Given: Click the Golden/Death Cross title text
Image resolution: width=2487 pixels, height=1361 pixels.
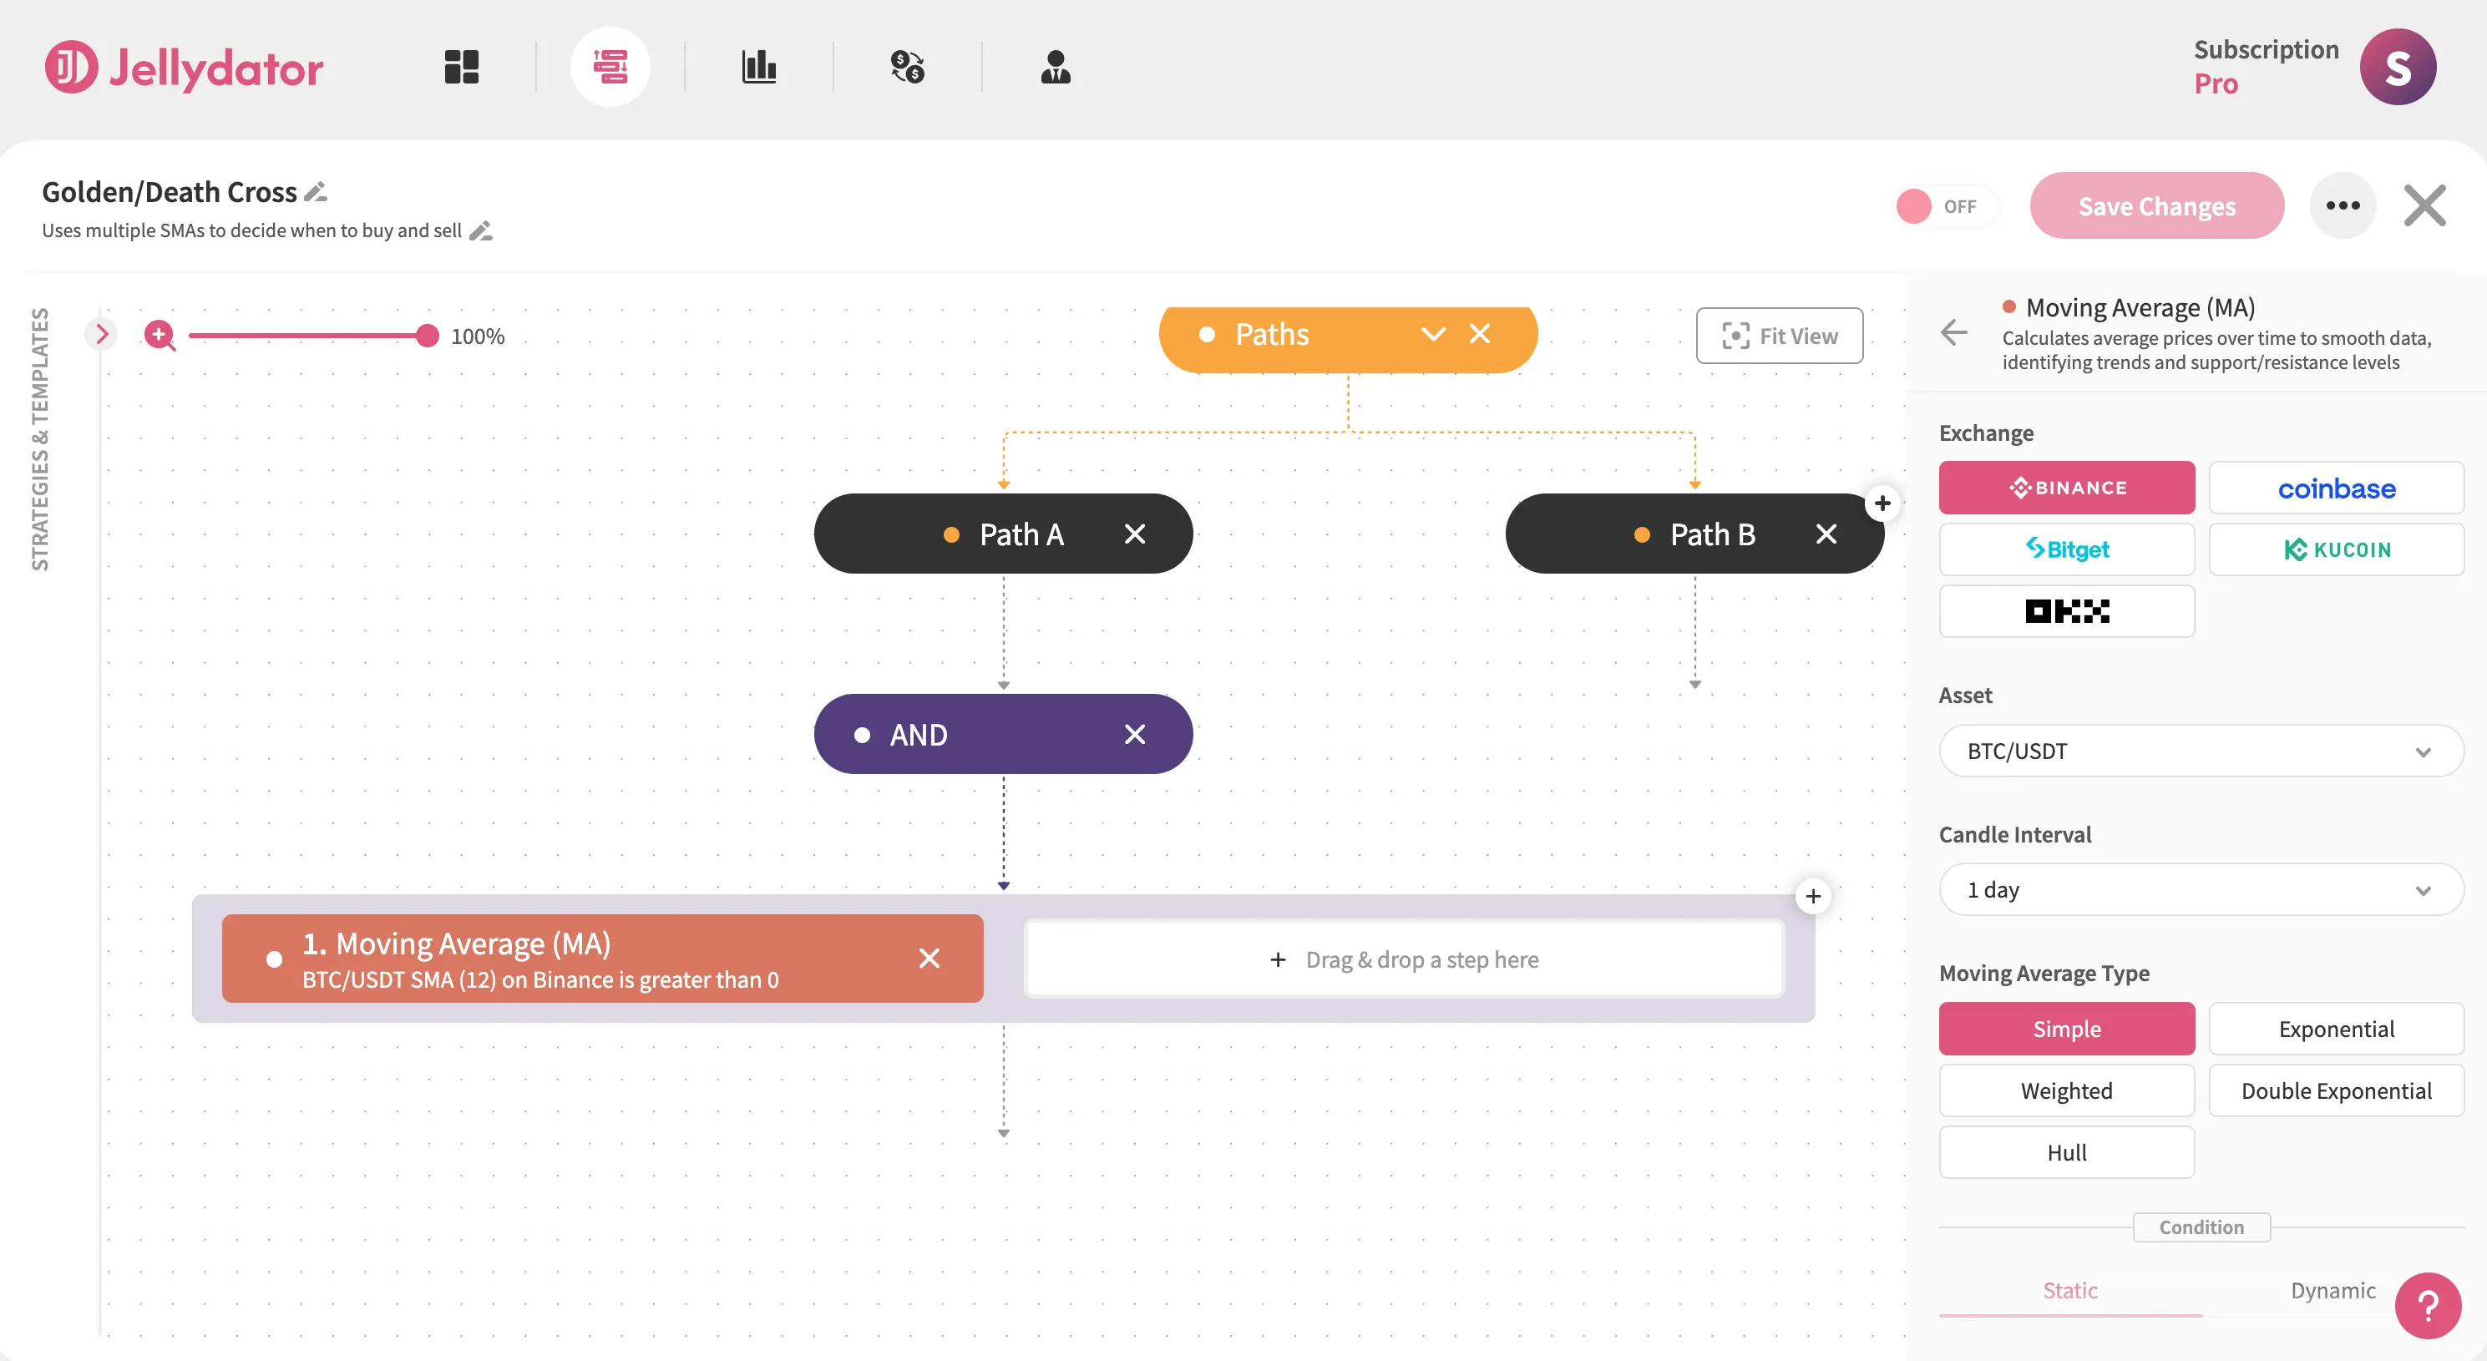Looking at the screenshot, I should point(169,192).
